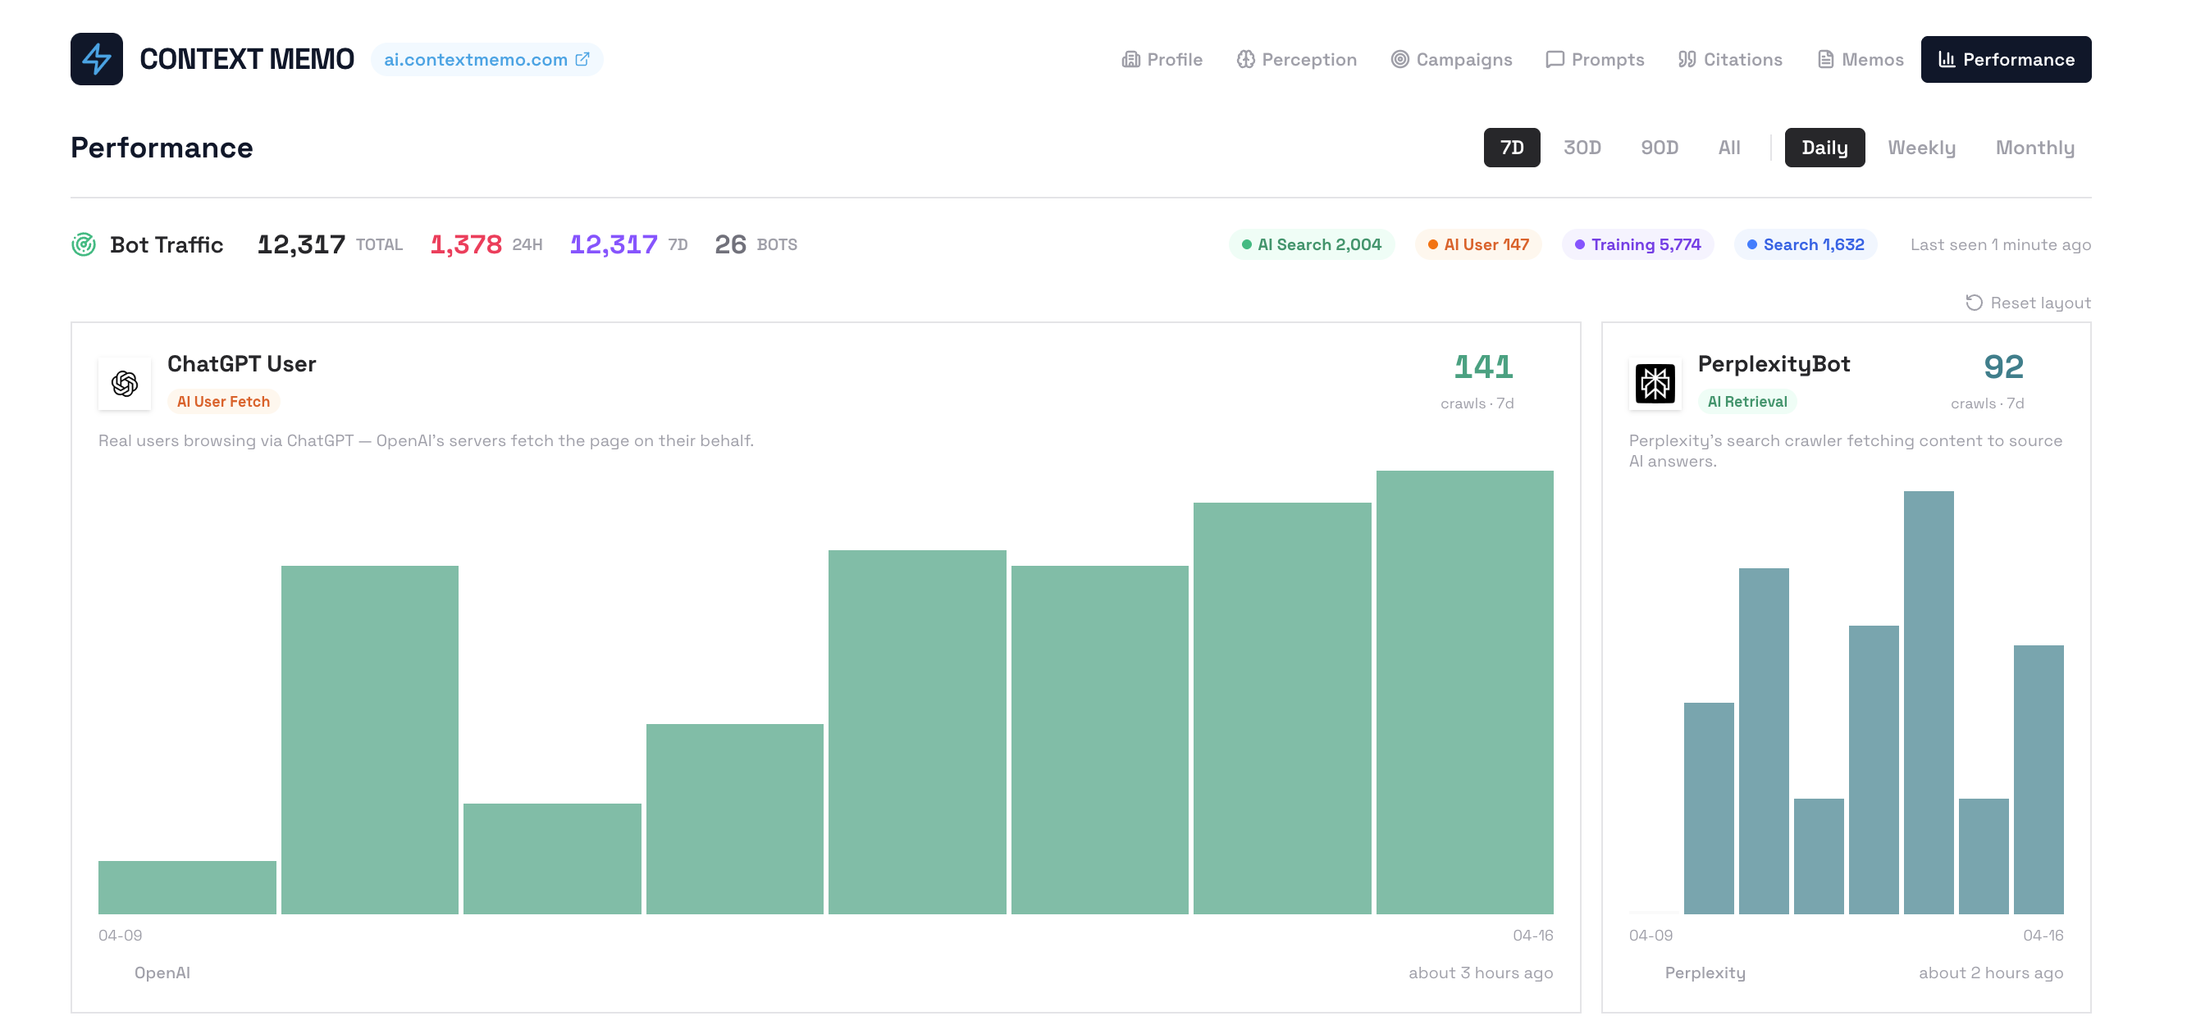Click the AI User Fetch tag

223,401
